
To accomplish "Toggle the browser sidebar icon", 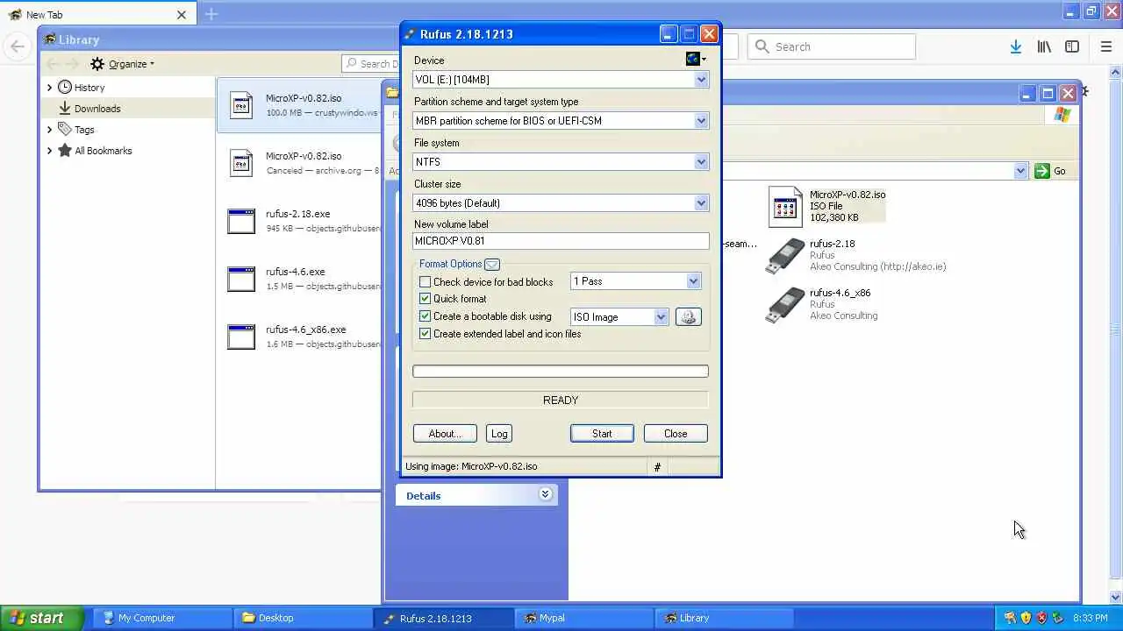I will [1072, 47].
